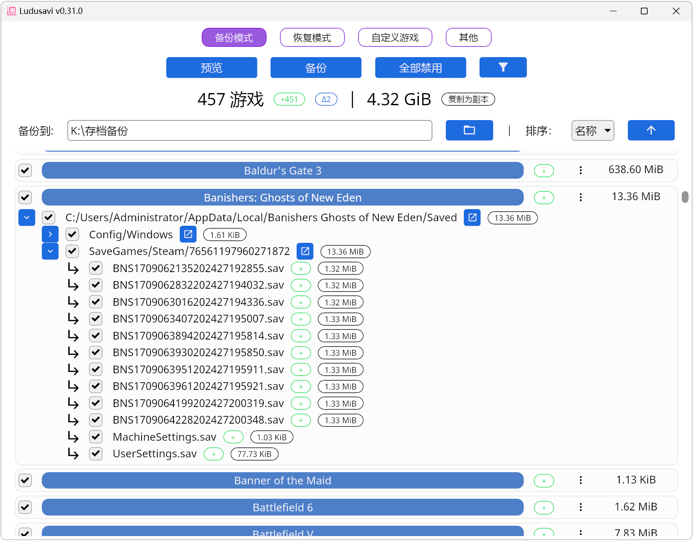The image size is (693, 541).
Task: Open the three-dot menu for Battlefield 6
Action: click(x=581, y=507)
